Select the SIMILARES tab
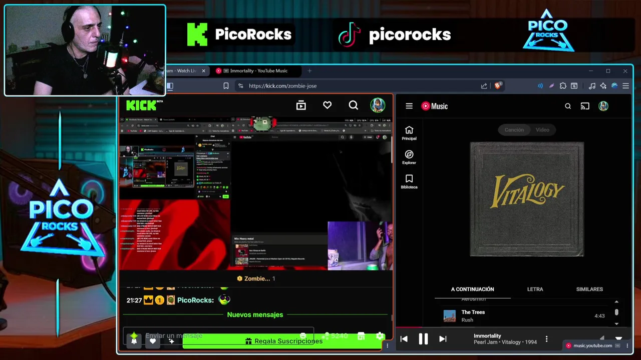 point(589,289)
